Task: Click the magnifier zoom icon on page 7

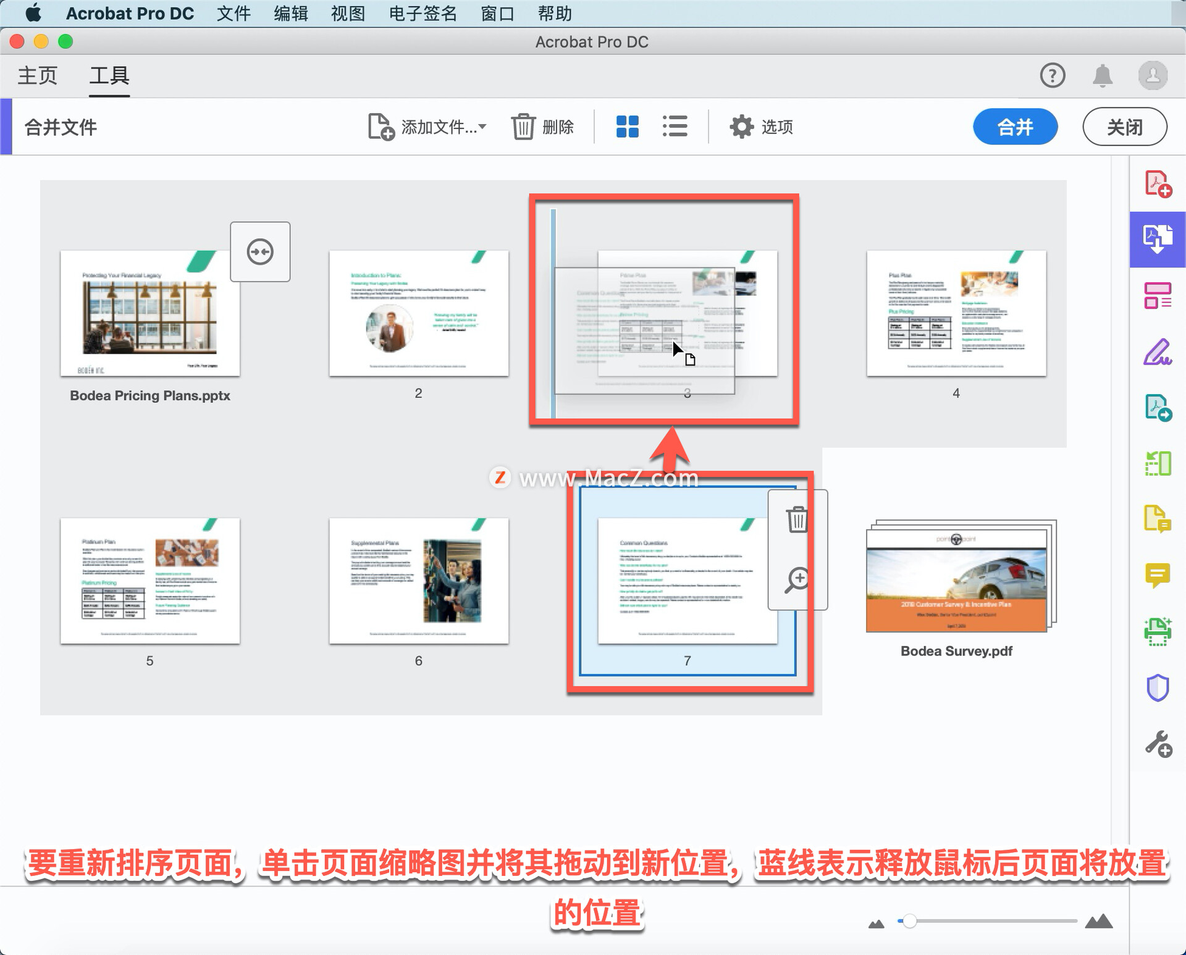Action: click(x=797, y=579)
